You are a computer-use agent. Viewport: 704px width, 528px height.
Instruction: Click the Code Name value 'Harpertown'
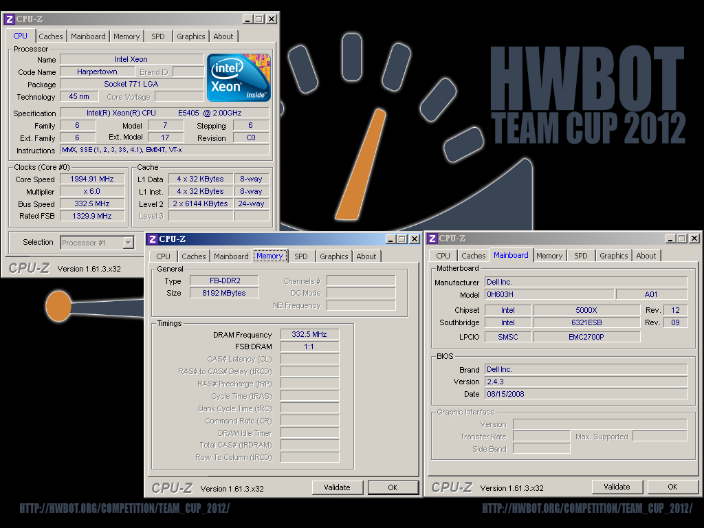point(97,71)
